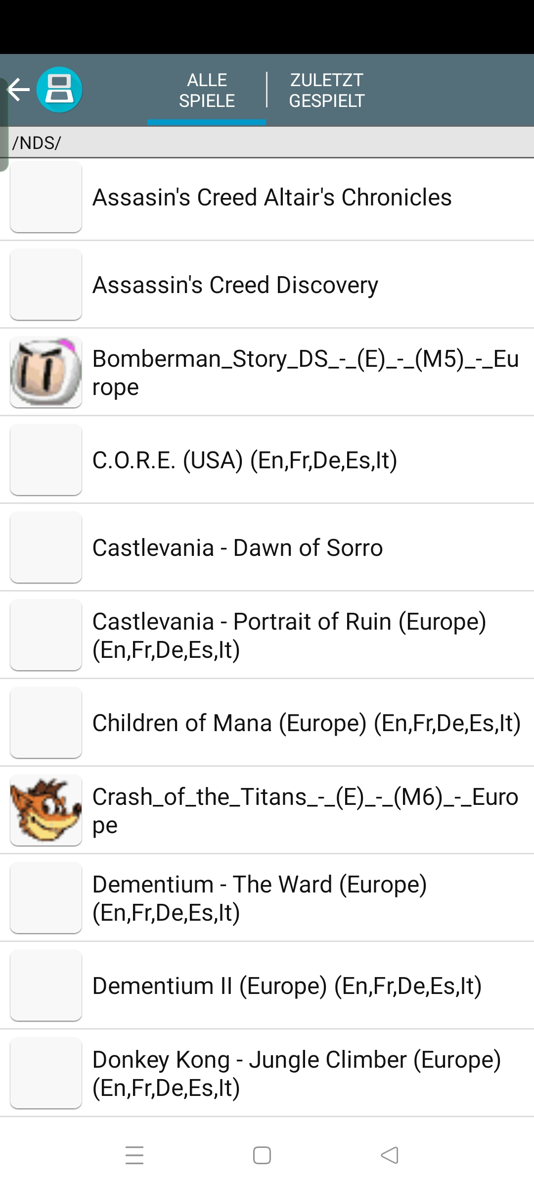Screen dimensions: 534x1188
Task: Launch Dementium II (Europe)
Action: coord(267,986)
